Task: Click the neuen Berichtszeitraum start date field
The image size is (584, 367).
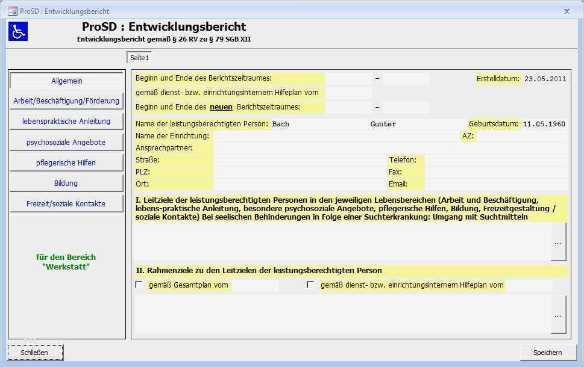Action: coord(348,108)
